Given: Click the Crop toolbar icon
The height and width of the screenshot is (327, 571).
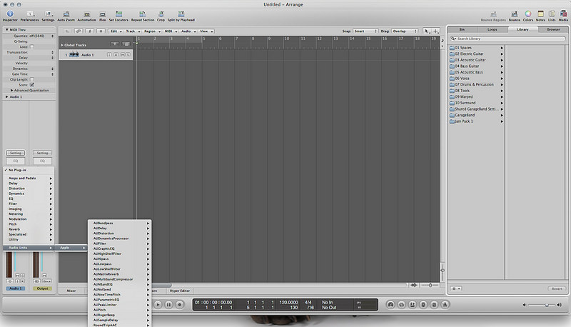Looking at the screenshot, I should [x=161, y=14].
